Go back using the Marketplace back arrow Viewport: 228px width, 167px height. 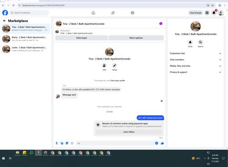click(x=5, y=21)
